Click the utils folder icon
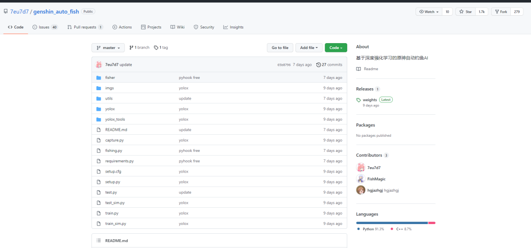The height and width of the screenshot is (248, 531). 98,99
